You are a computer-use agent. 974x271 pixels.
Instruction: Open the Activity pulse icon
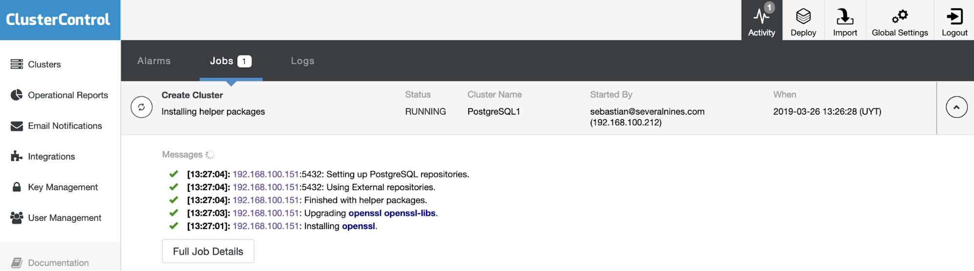(x=762, y=17)
